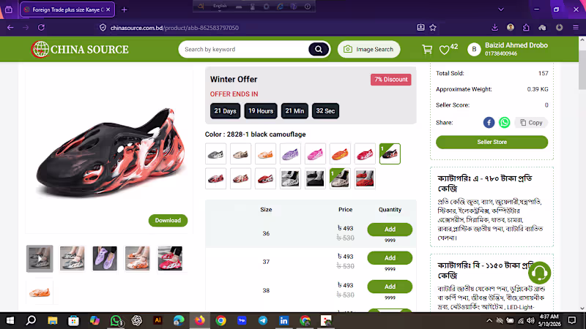
Task: Open Windows notification center
Action: coord(572,320)
